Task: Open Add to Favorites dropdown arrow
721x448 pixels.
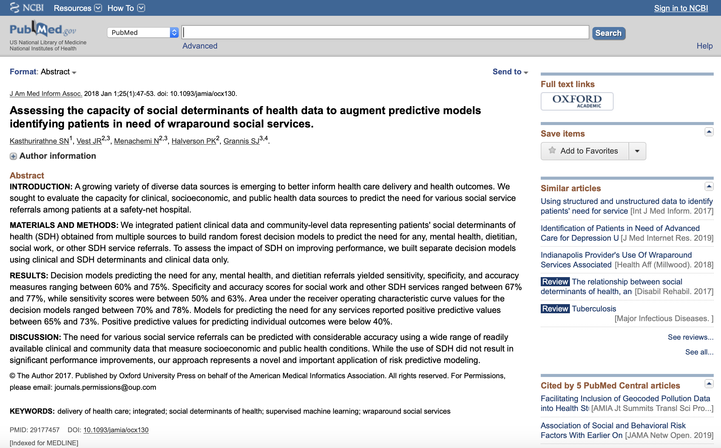Action: (x=637, y=151)
